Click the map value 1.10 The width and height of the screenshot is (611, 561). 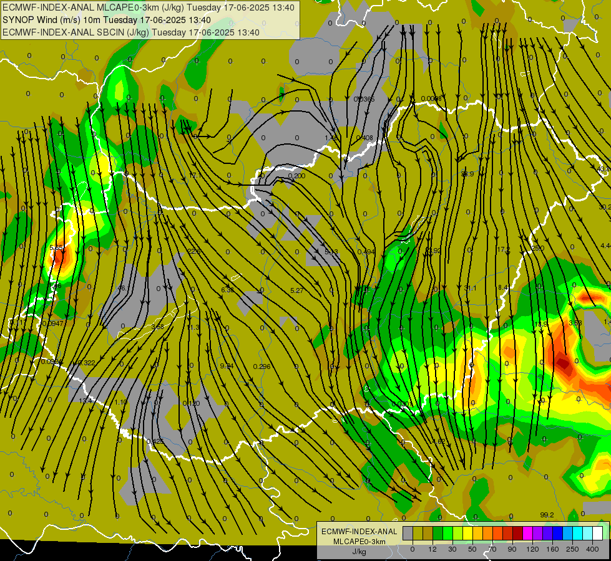click(121, 402)
